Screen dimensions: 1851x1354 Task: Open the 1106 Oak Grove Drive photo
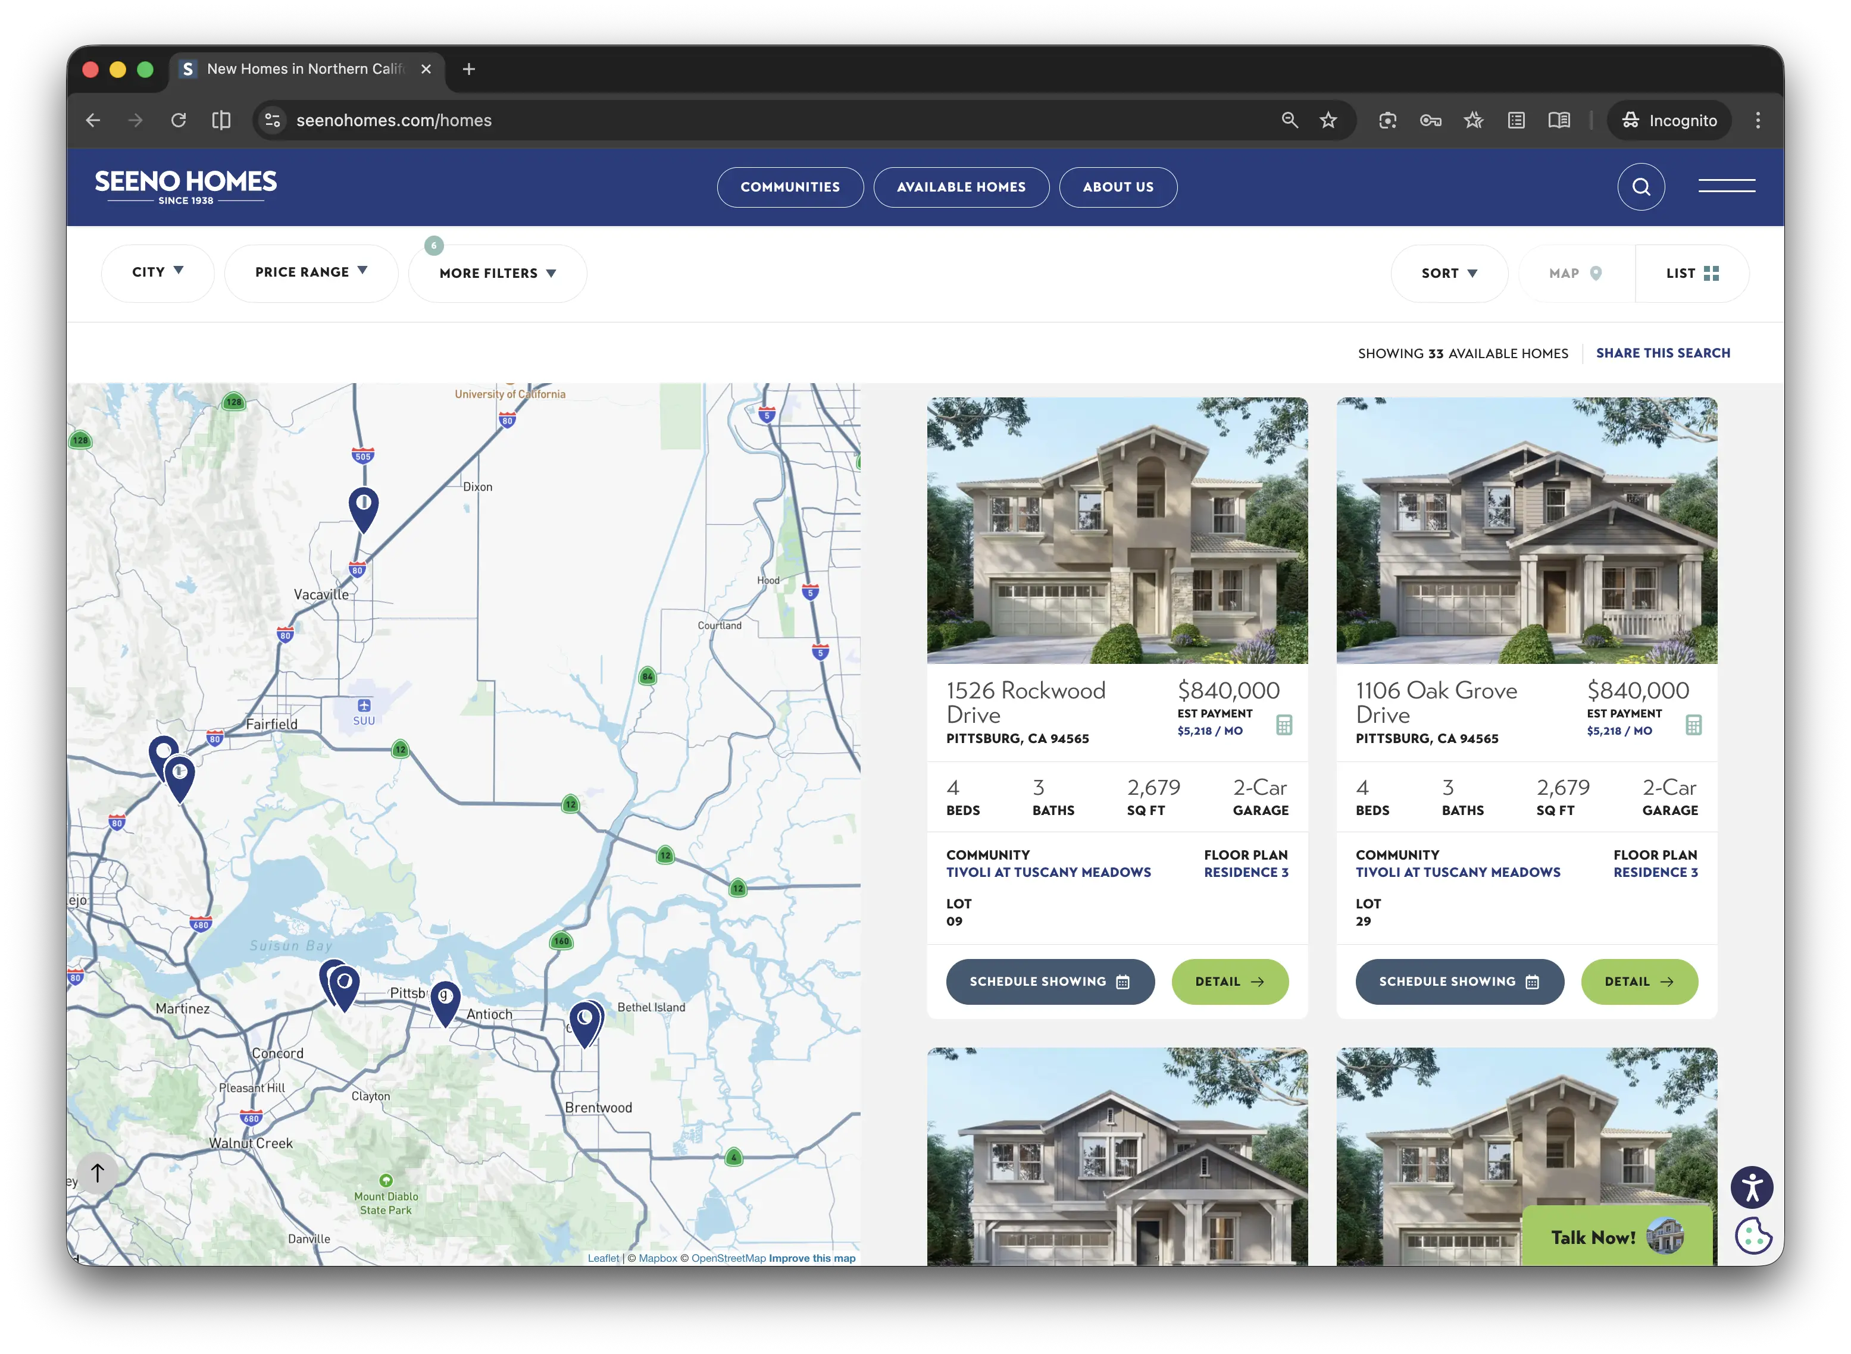click(1525, 530)
